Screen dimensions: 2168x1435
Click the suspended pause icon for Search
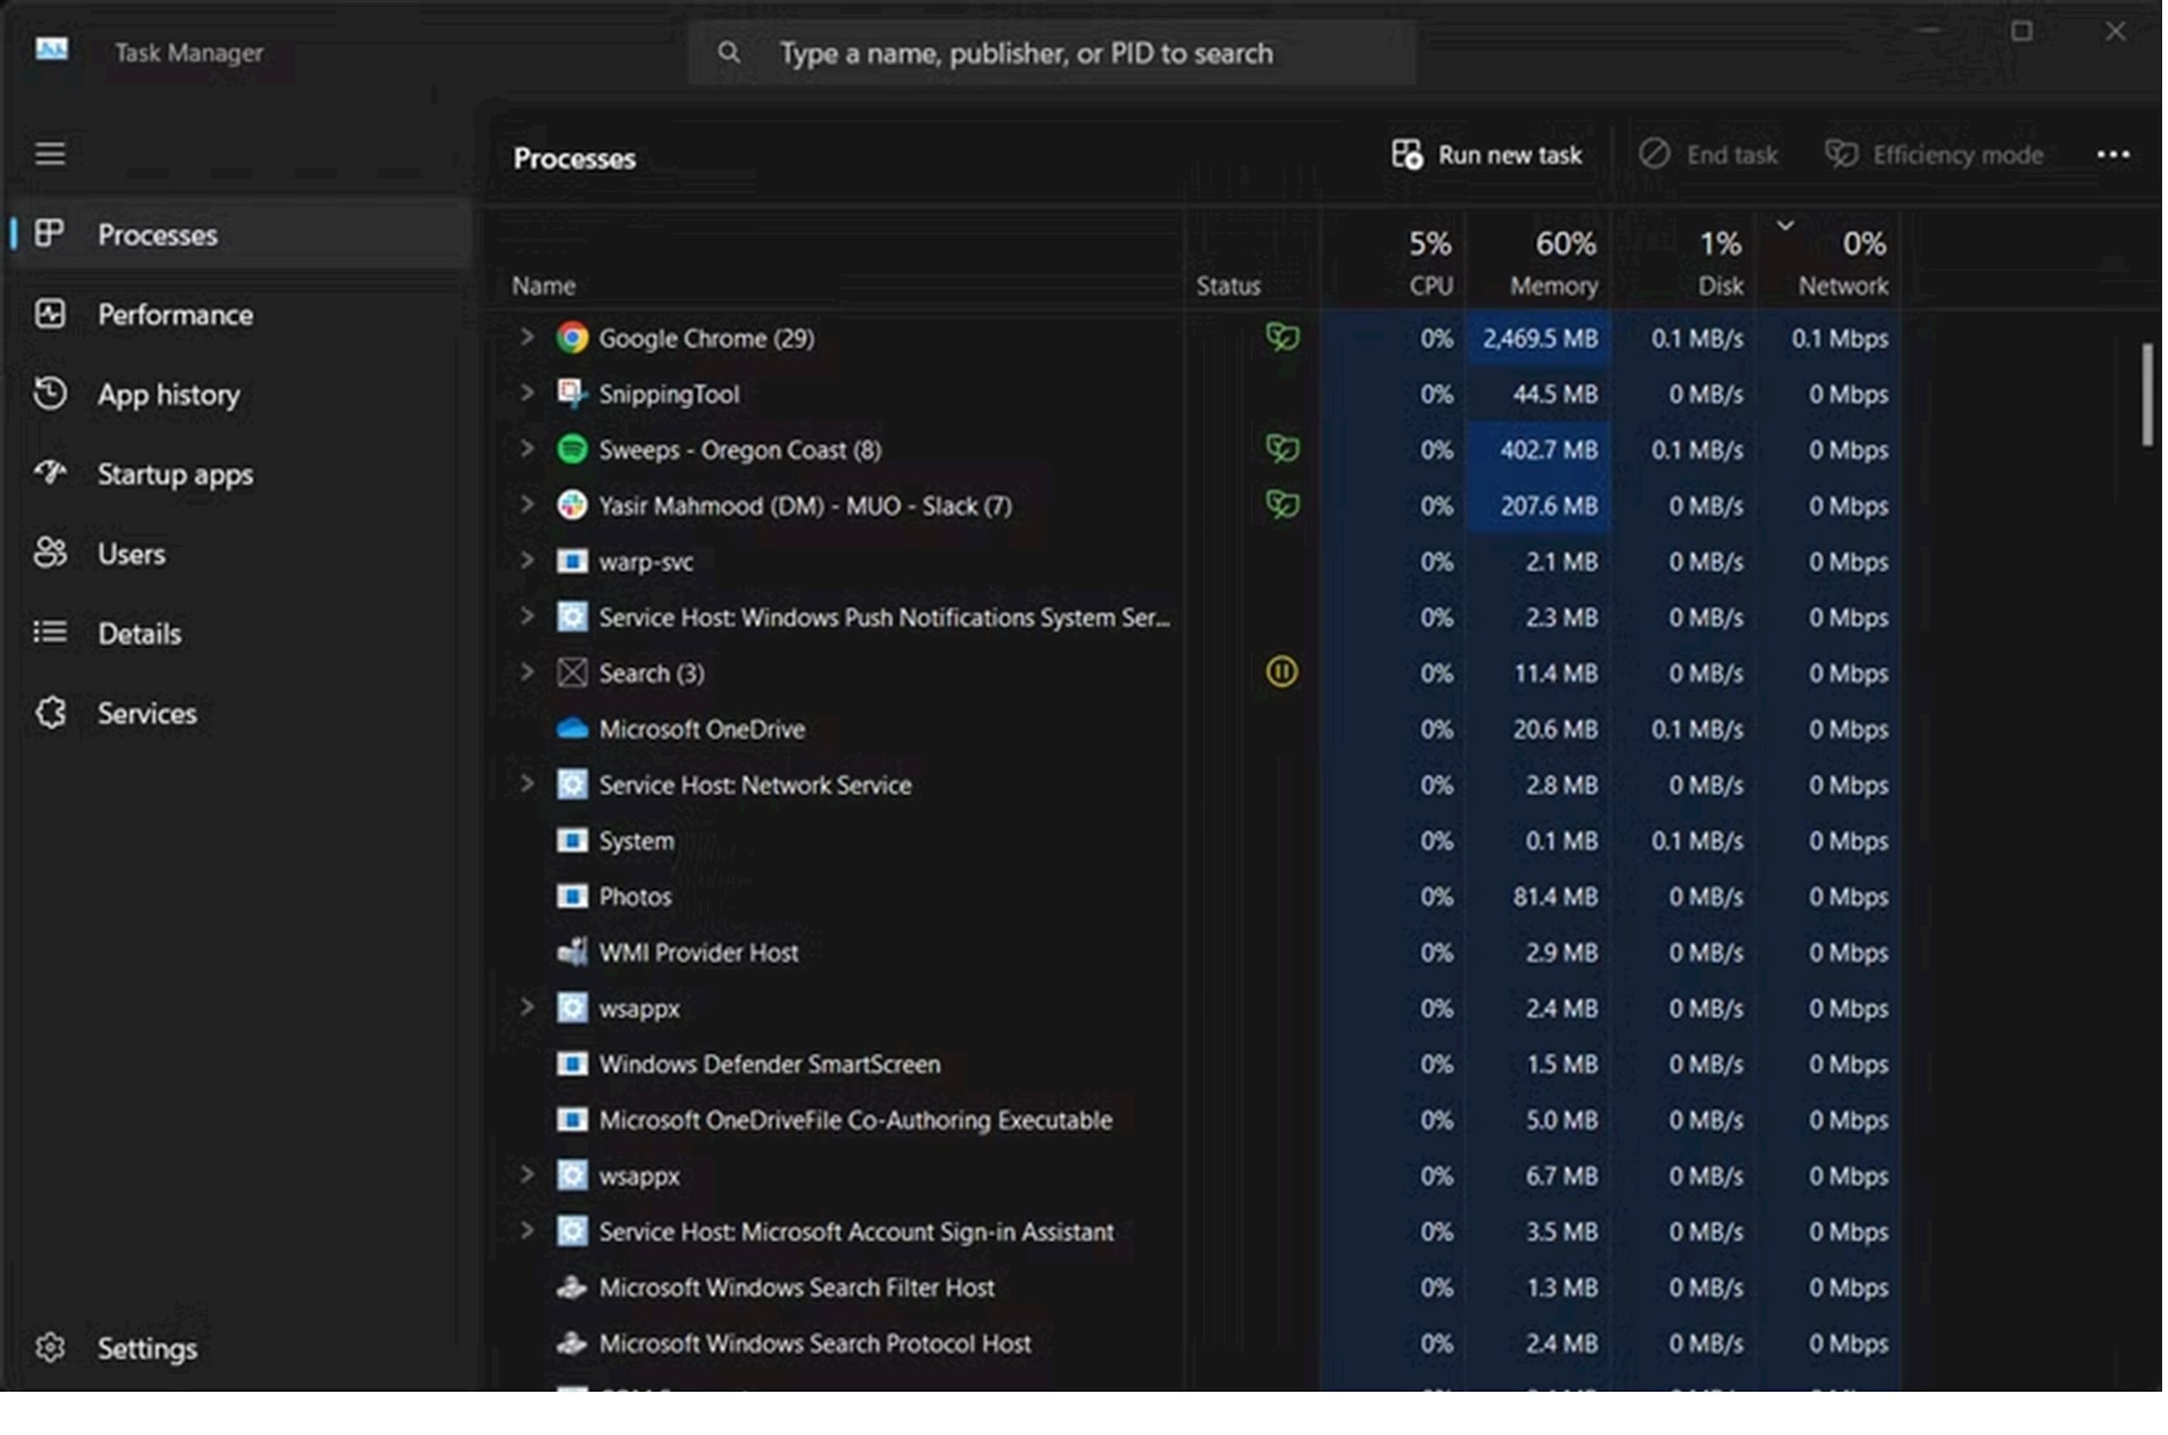pos(1282,673)
